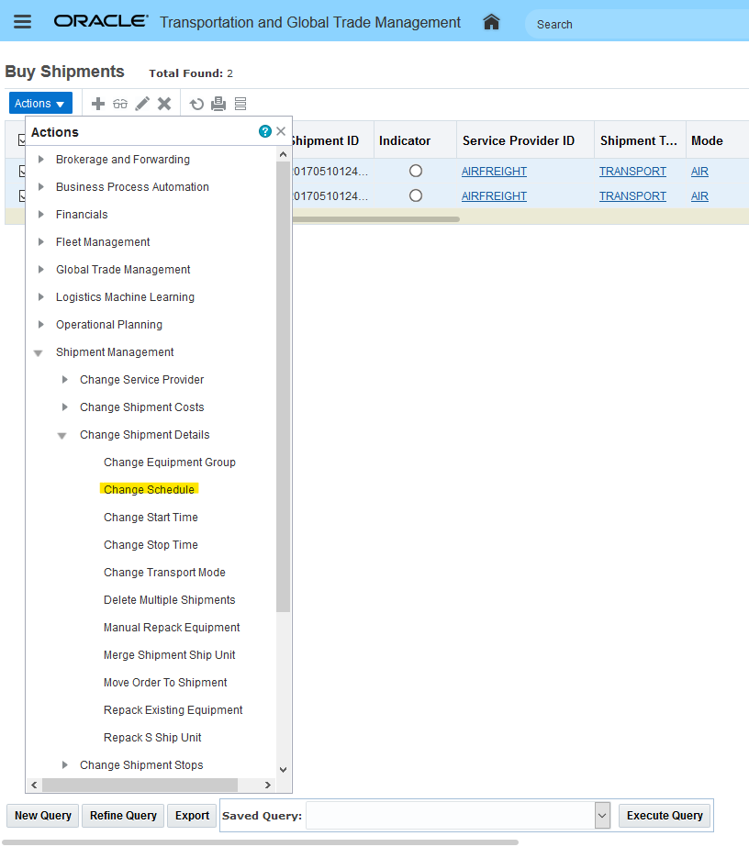Open first row TRANSPORT link
Screen dimensions: 749x847
pyautogui.click(x=632, y=172)
